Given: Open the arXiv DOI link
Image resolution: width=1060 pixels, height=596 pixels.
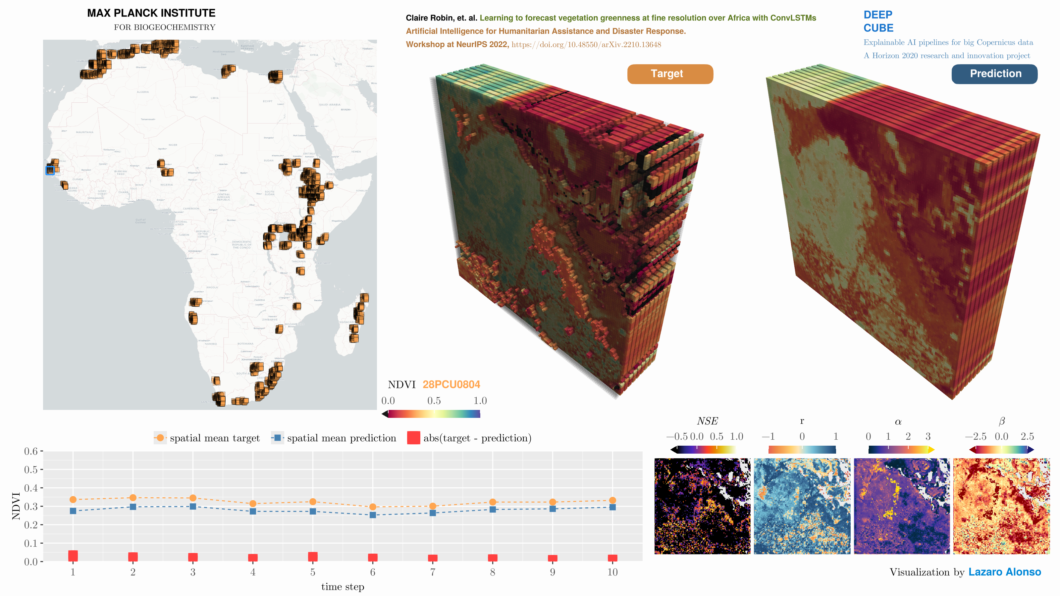Looking at the screenshot, I should (x=586, y=44).
